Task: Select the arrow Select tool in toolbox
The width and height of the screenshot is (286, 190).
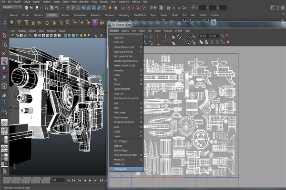Action: [x=4, y=36]
